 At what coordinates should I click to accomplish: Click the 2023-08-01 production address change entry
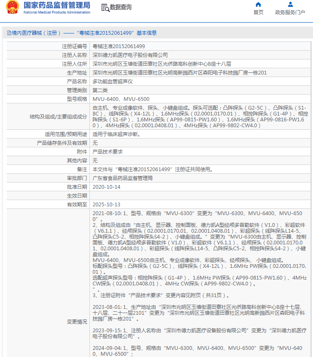click(198, 313)
